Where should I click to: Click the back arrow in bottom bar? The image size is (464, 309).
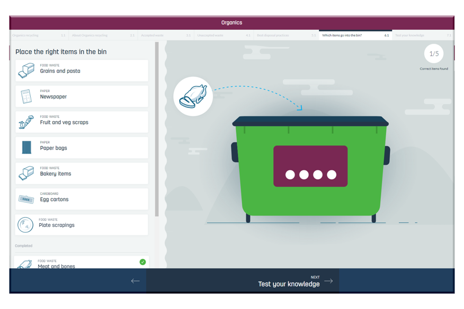135,281
